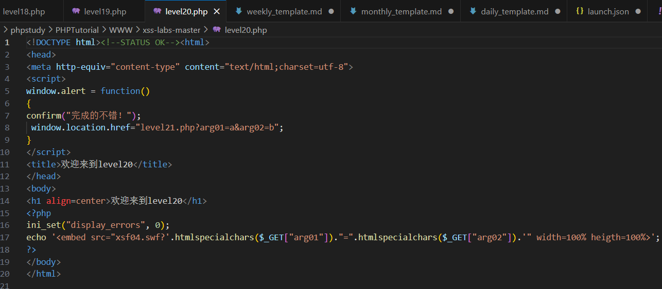Viewport: 662px width, 289px height.
Task: Click the "arg01" string on line 17
Action: pos(306,237)
